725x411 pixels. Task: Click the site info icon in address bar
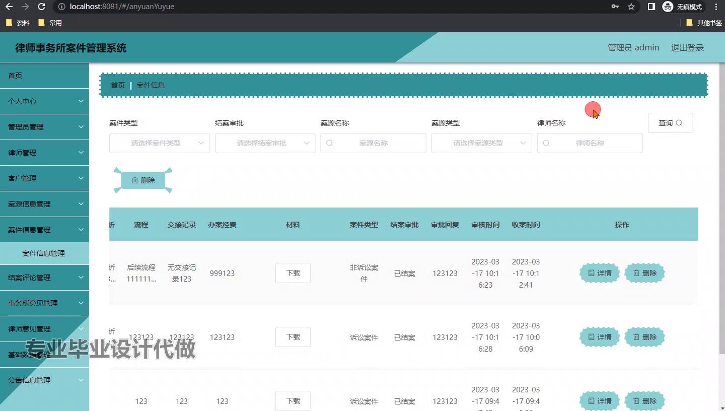click(61, 7)
